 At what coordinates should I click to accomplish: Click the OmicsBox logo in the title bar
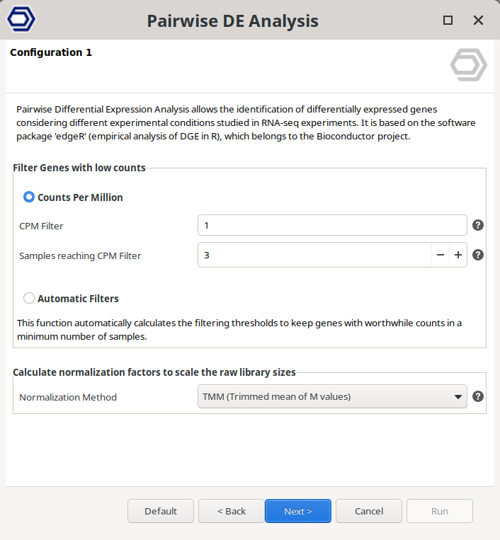21,20
